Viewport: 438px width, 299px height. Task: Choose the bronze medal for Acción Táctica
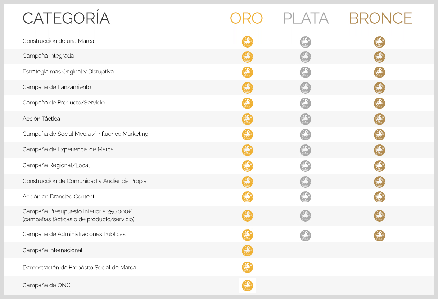tap(379, 119)
